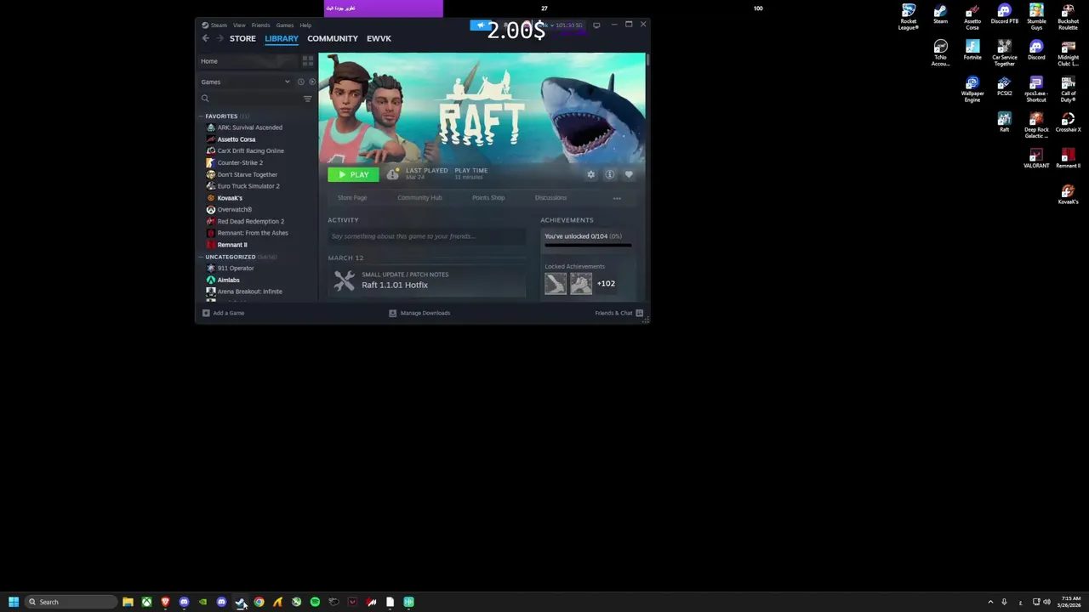
Task: Open Raft game settings gear icon
Action: (x=591, y=174)
